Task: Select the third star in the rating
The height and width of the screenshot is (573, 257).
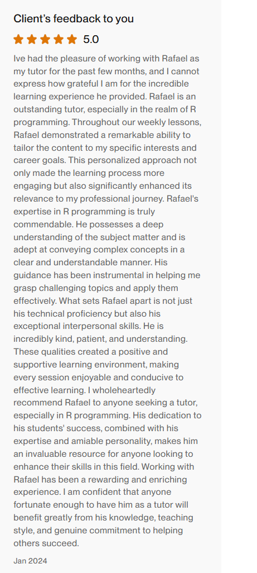Action: [x=45, y=39]
